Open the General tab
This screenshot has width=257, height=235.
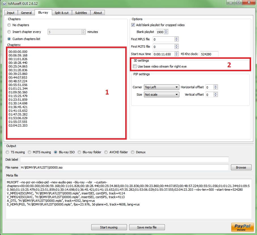pyautogui.click(x=26, y=13)
